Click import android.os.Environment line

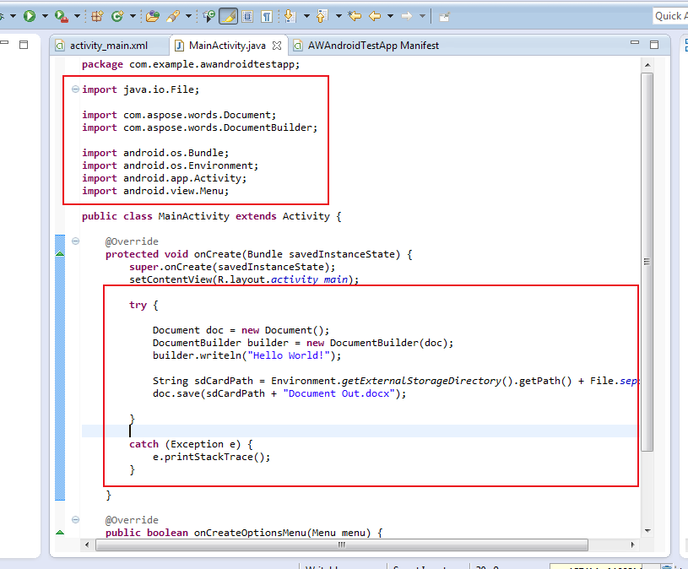pyautogui.click(x=171, y=165)
